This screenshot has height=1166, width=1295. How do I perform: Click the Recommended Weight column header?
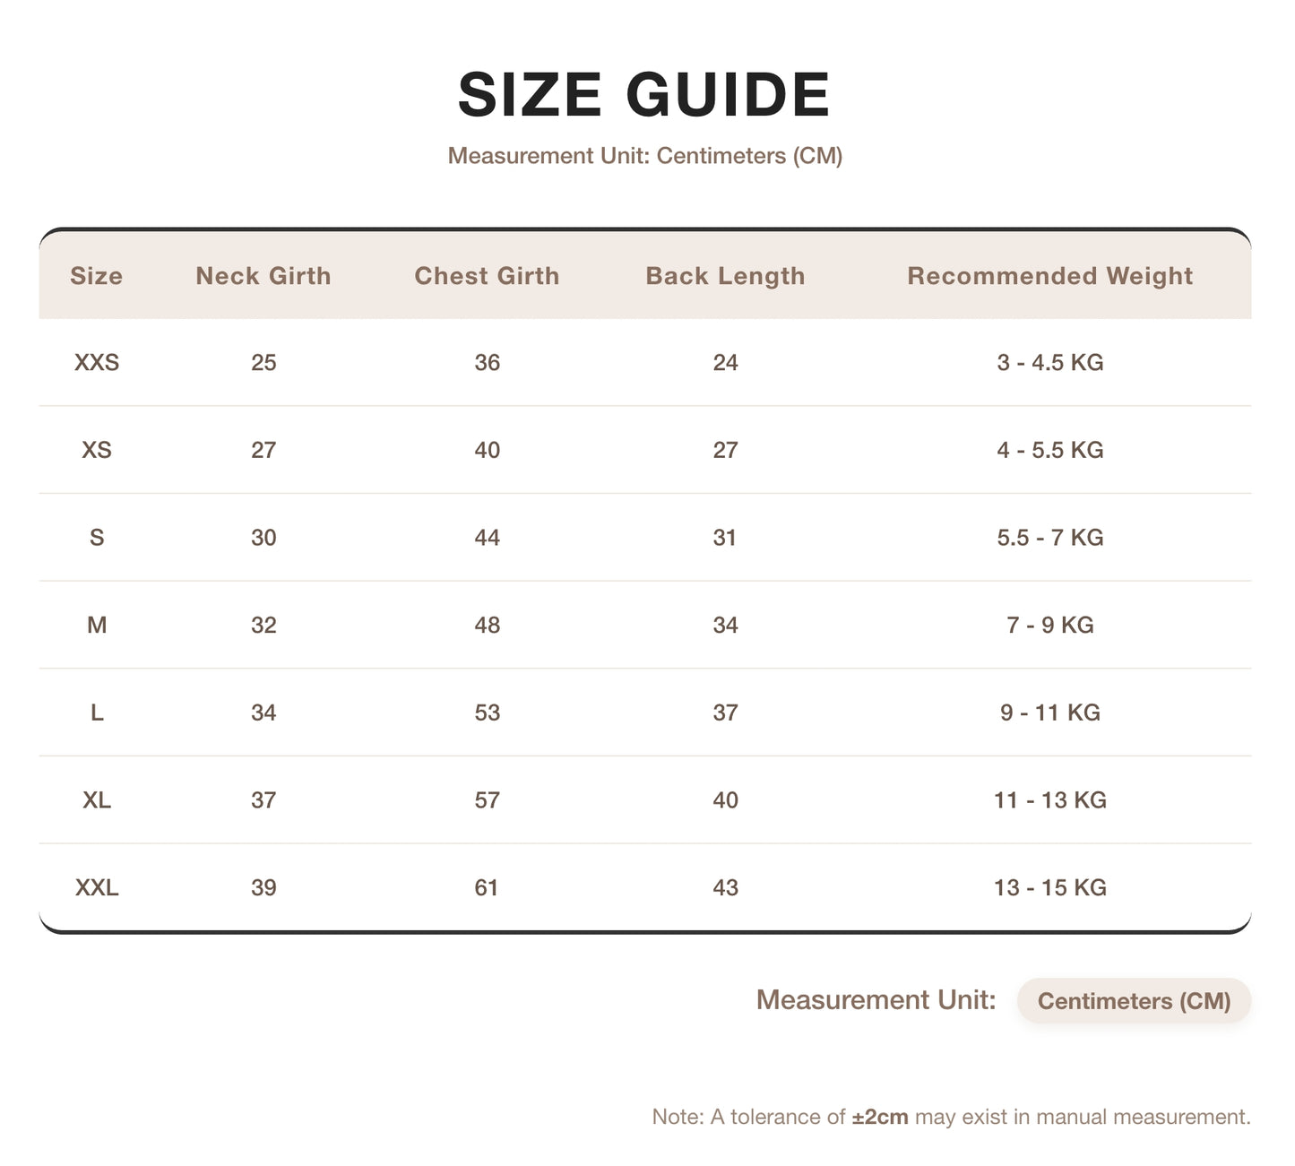coord(1049,276)
